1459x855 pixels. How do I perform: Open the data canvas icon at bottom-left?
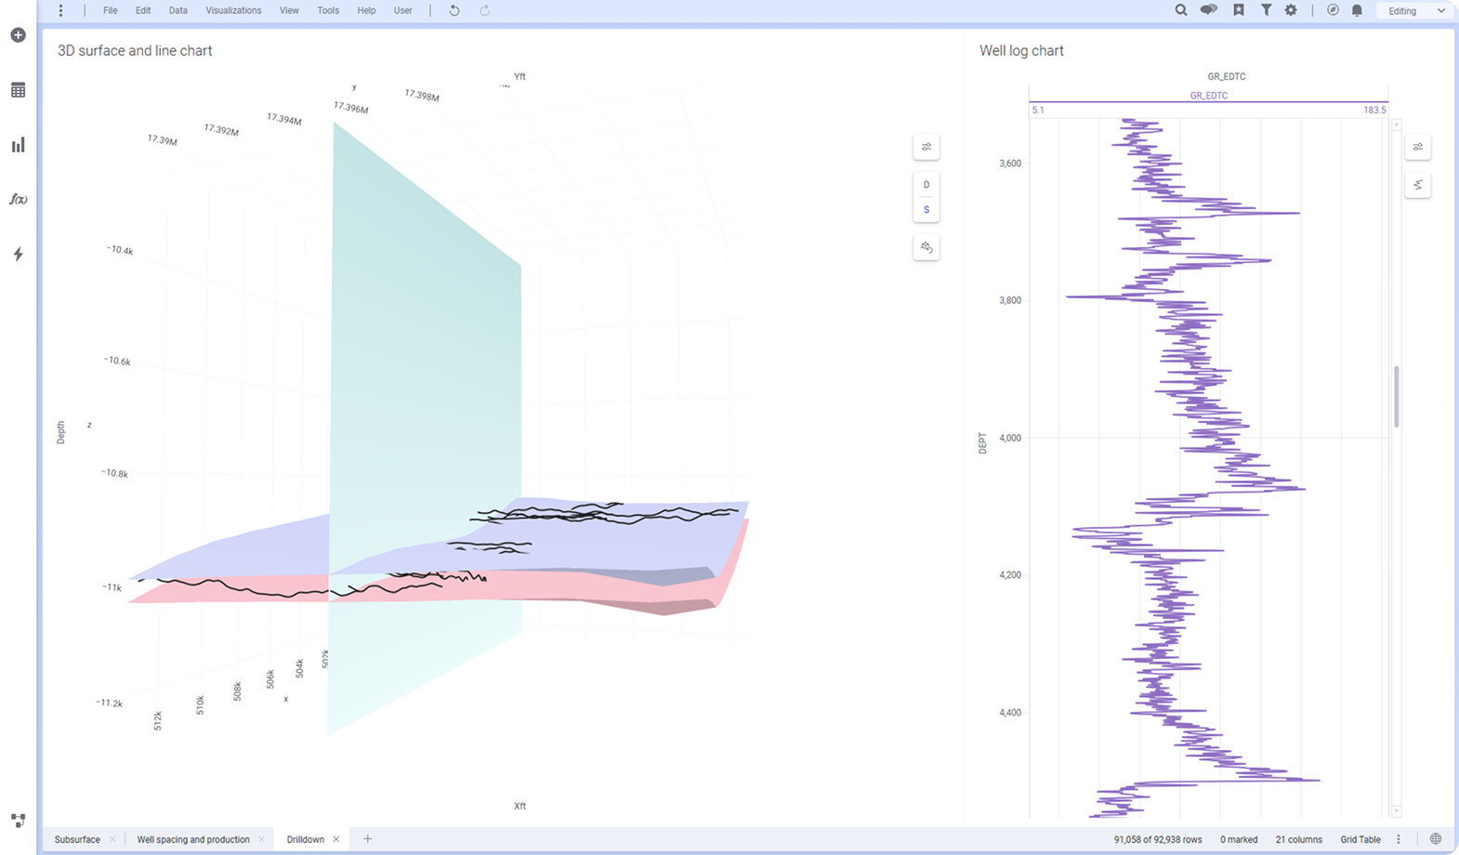18,821
